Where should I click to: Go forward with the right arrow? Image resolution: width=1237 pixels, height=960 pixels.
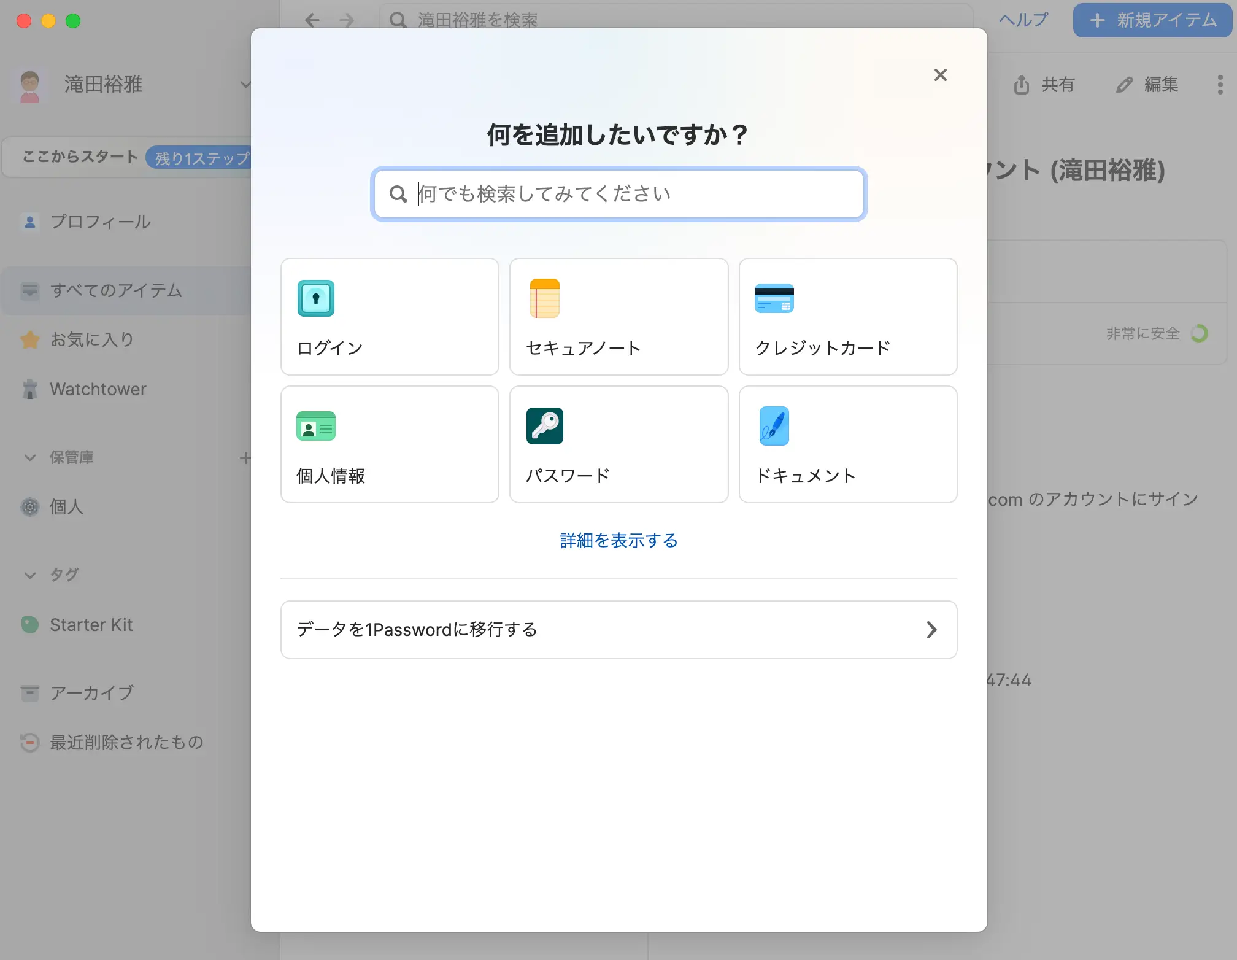click(x=347, y=20)
